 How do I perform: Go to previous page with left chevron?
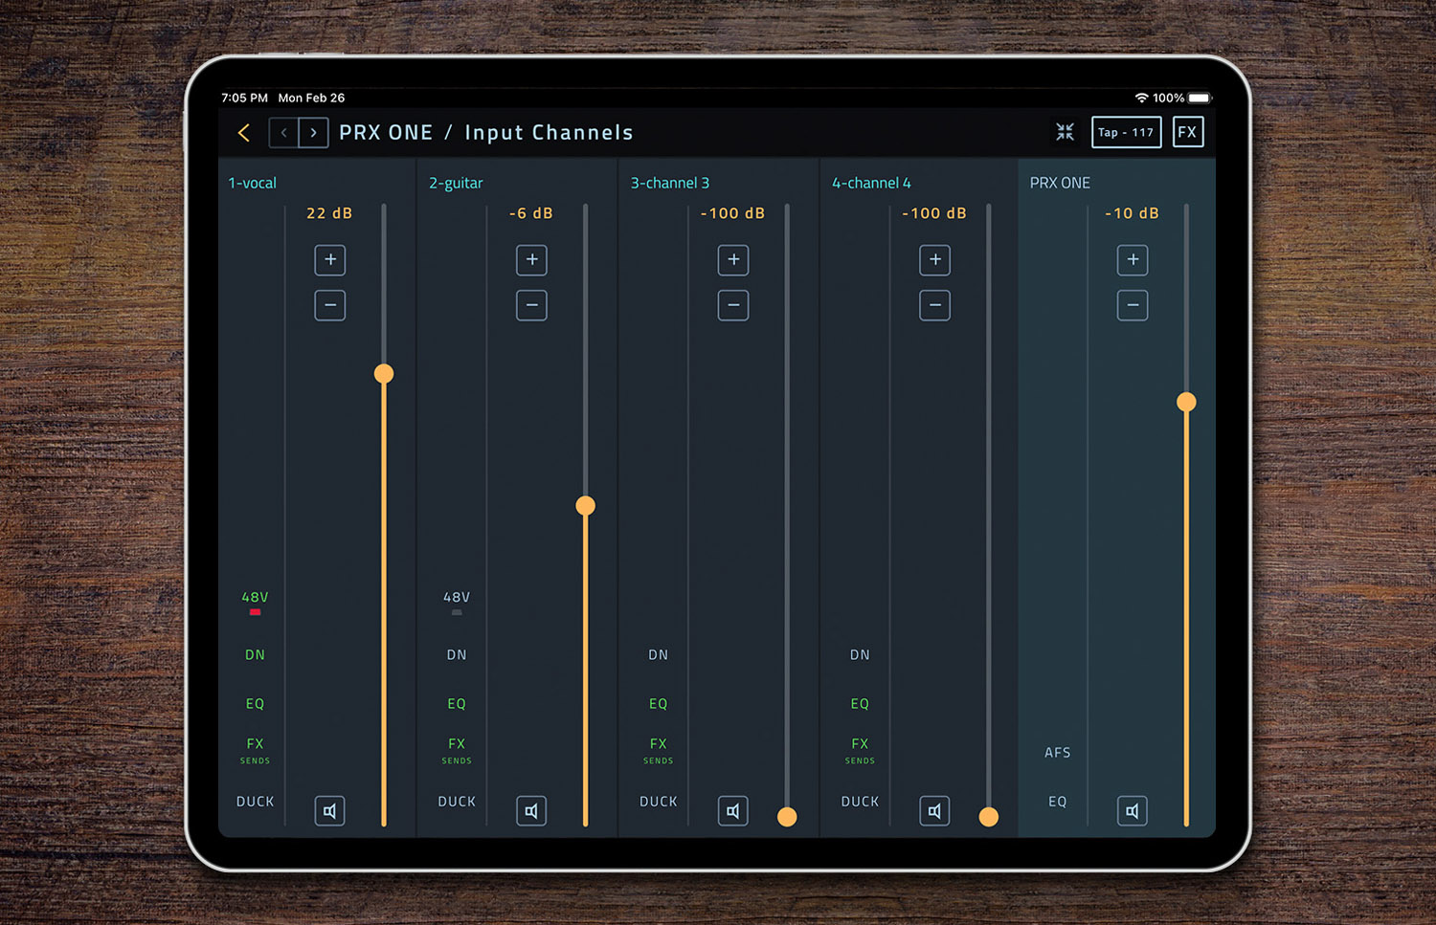[x=283, y=133]
